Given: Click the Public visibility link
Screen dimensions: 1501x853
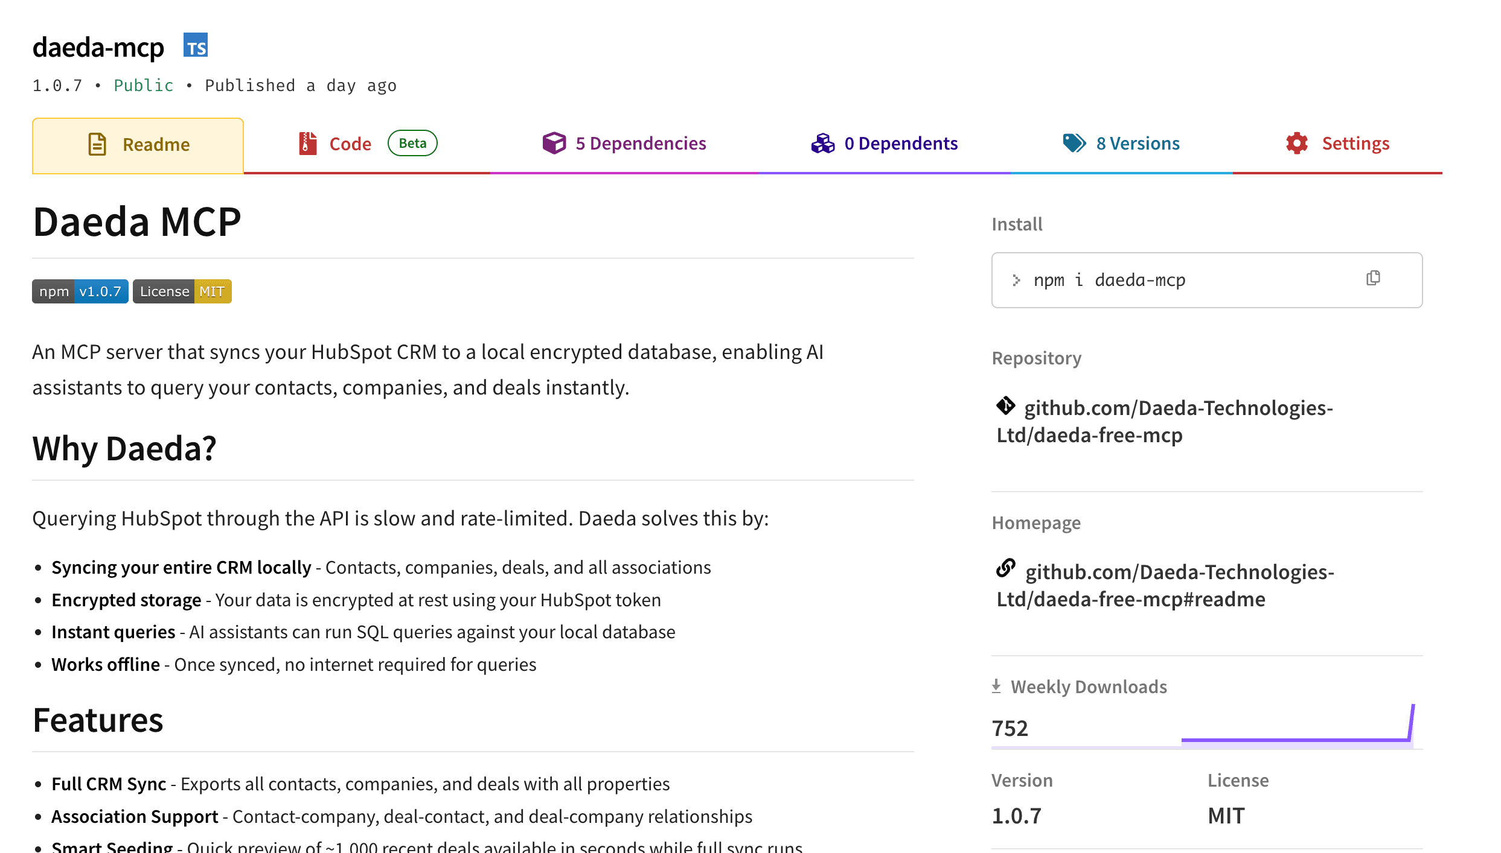Looking at the screenshot, I should click(x=143, y=85).
